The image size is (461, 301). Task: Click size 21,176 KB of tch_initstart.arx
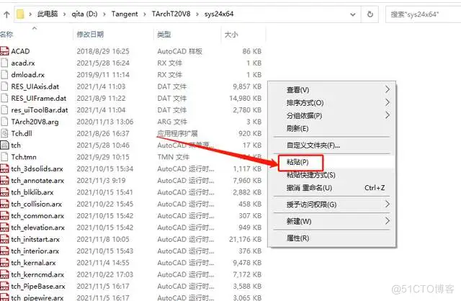click(x=245, y=239)
